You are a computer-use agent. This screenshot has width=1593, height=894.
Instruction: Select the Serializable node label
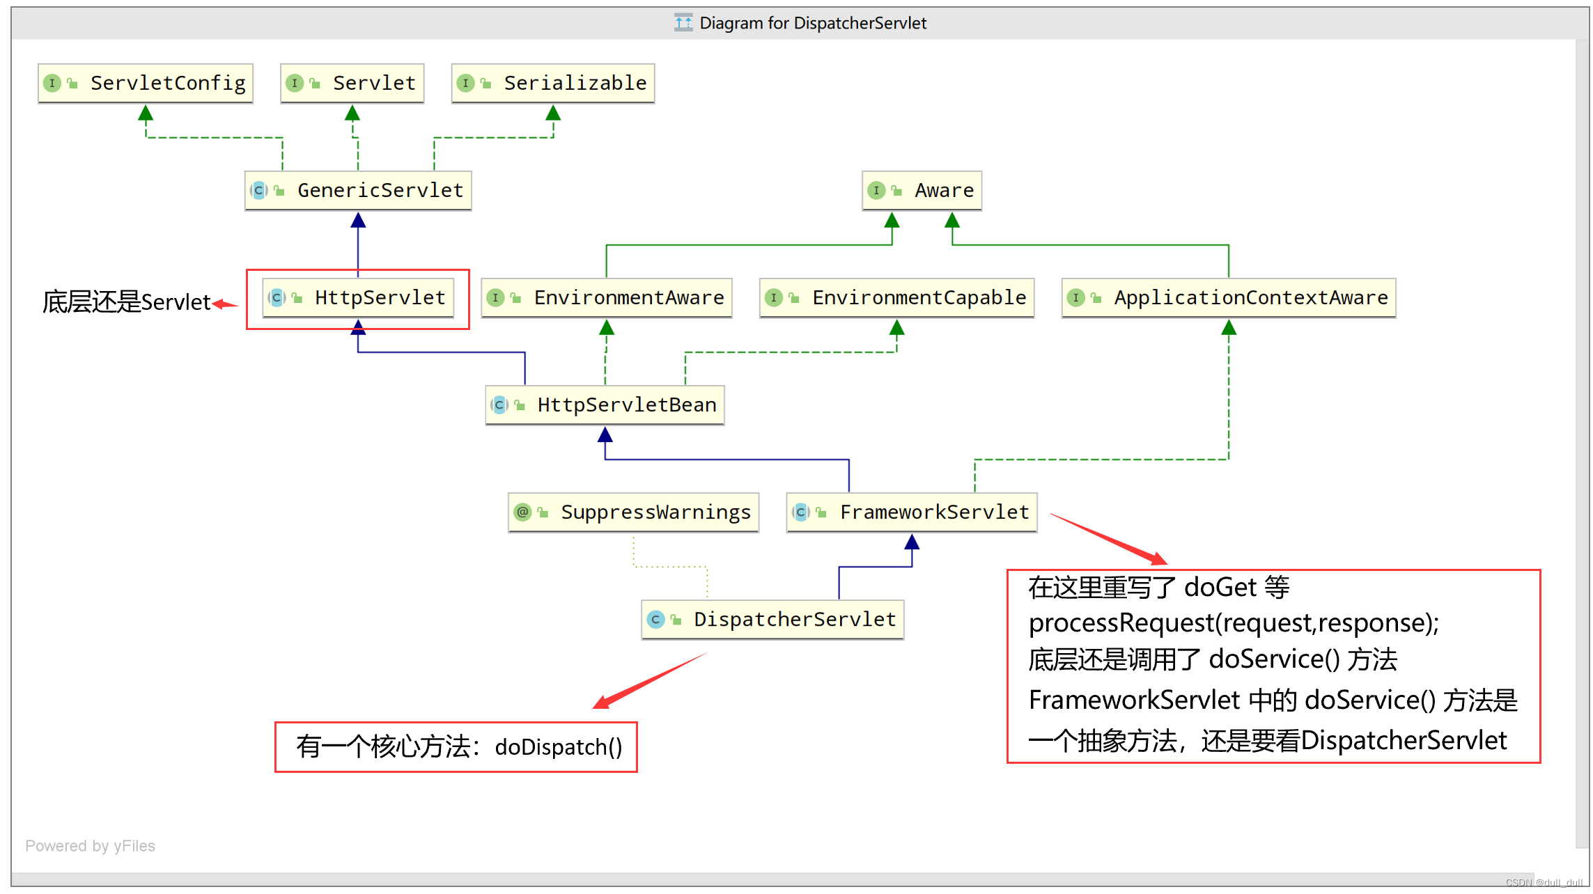[x=575, y=84]
